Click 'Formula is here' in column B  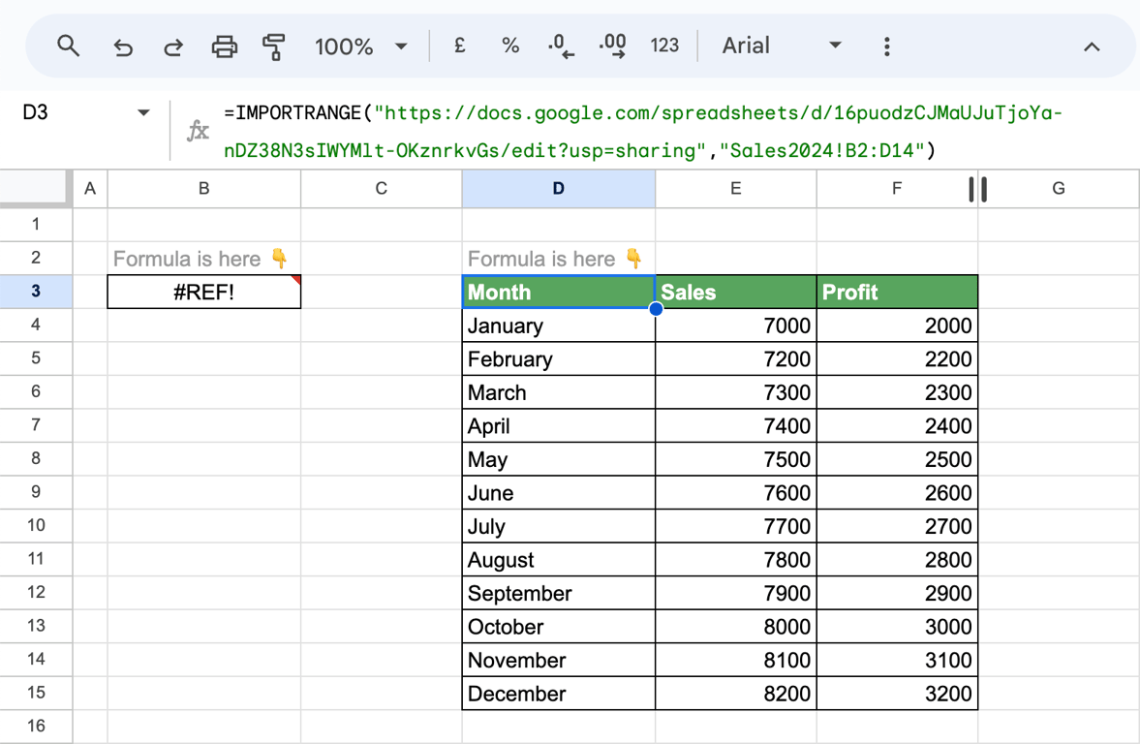click(187, 259)
